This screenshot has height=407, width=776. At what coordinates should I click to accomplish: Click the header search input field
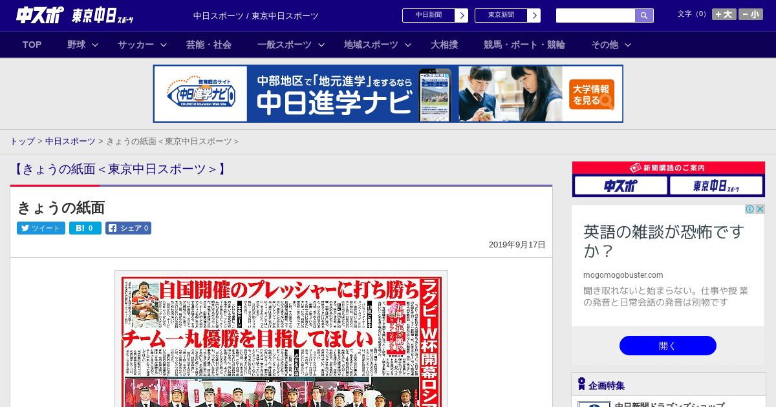pyautogui.click(x=596, y=16)
